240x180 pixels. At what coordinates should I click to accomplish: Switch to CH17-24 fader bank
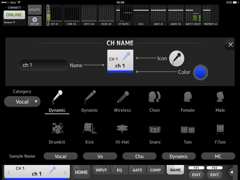(x=89, y=15)
